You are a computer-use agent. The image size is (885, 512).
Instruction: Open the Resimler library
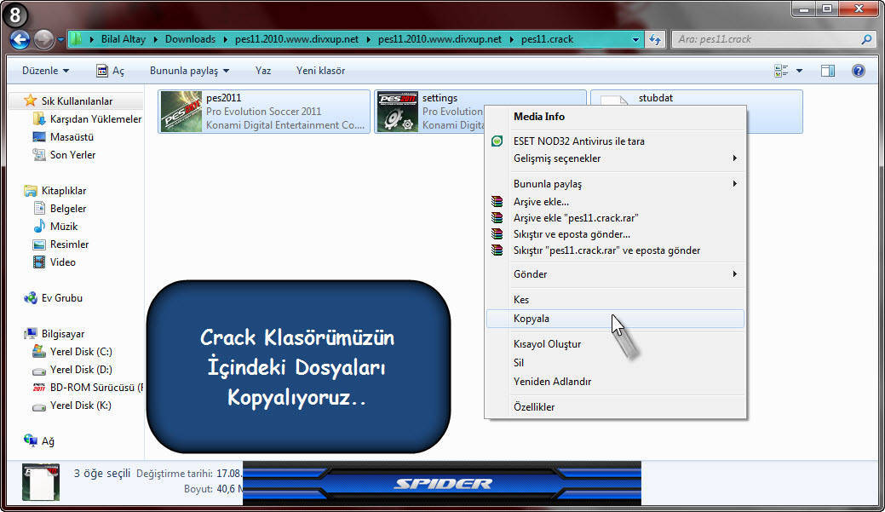point(61,244)
